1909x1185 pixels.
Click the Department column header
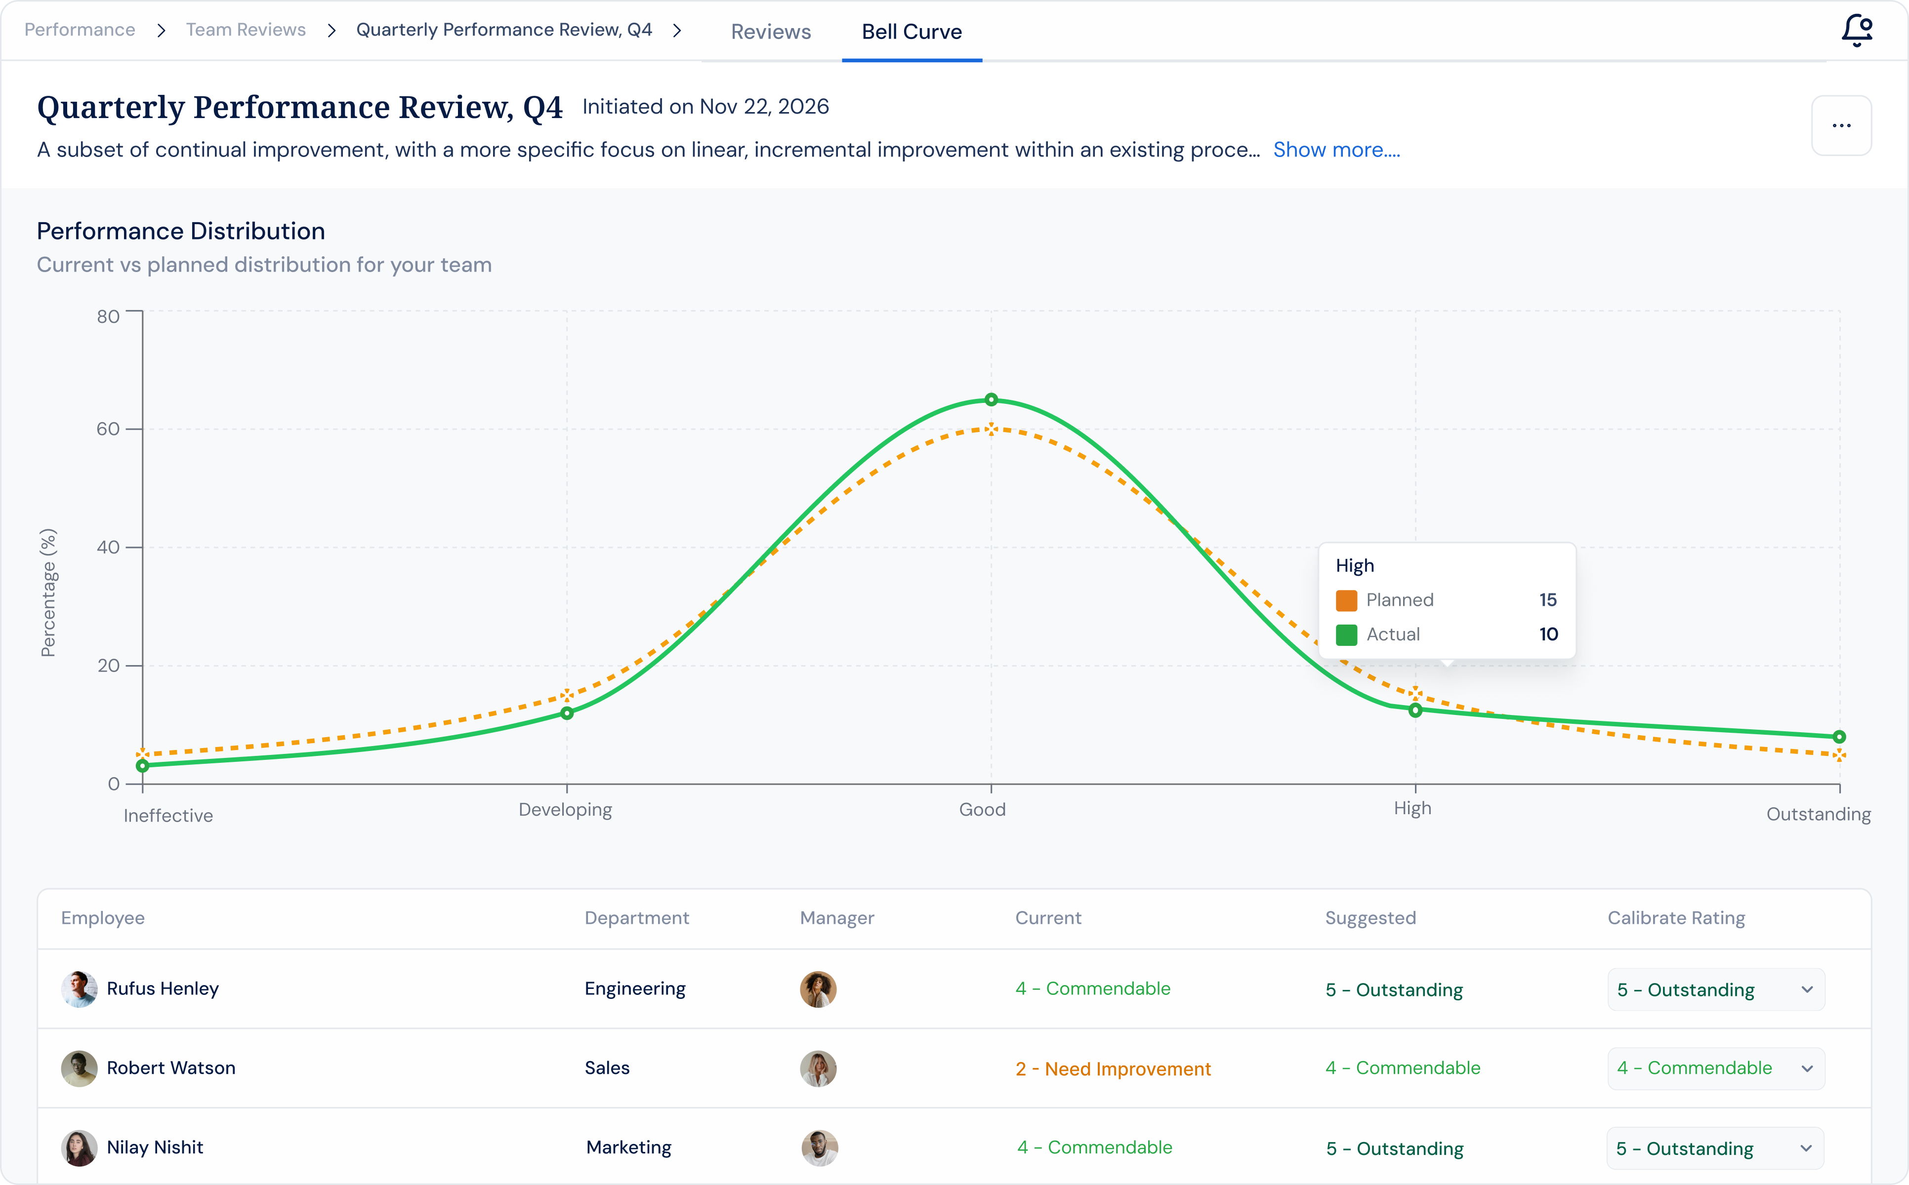click(637, 918)
